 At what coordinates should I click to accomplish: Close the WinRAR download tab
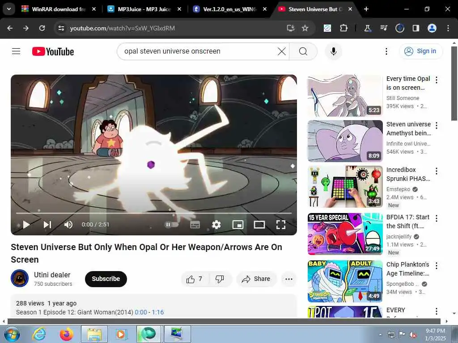click(94, 9)
